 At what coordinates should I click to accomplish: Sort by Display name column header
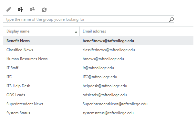click(x=41, y=31)
